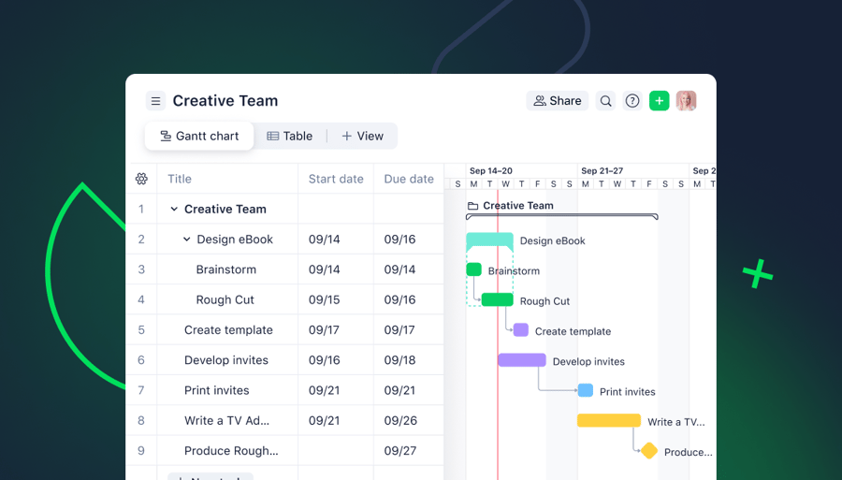Click the teal Design eBook Gantt bar

point(489,240)
